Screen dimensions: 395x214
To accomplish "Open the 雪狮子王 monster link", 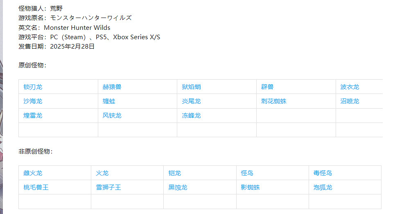I will [108, 187].
